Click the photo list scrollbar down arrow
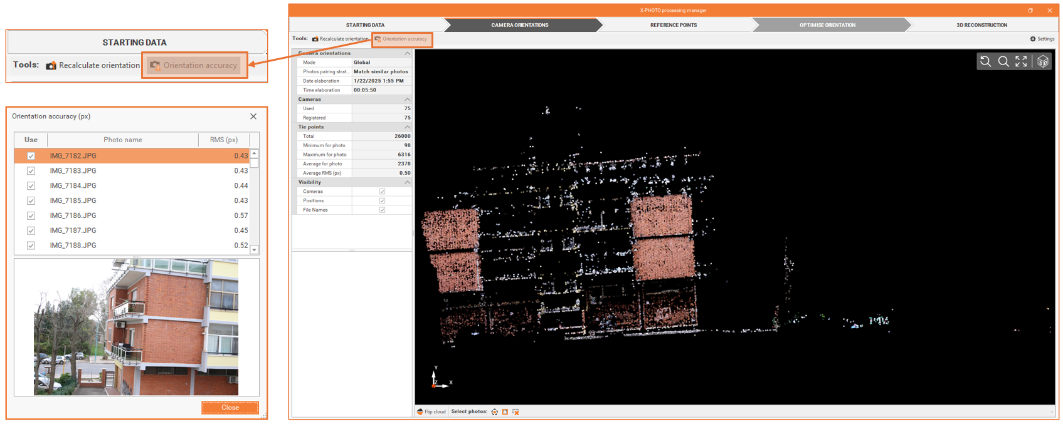The width and height of the screenshot is (1063, 424). point(254,250)
